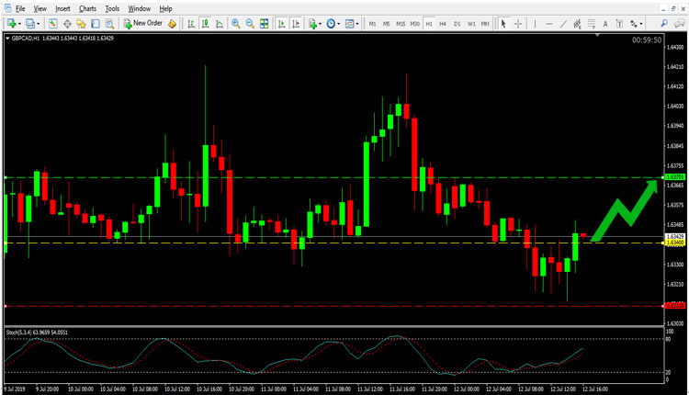Open the Charts menu

point(87,8)
